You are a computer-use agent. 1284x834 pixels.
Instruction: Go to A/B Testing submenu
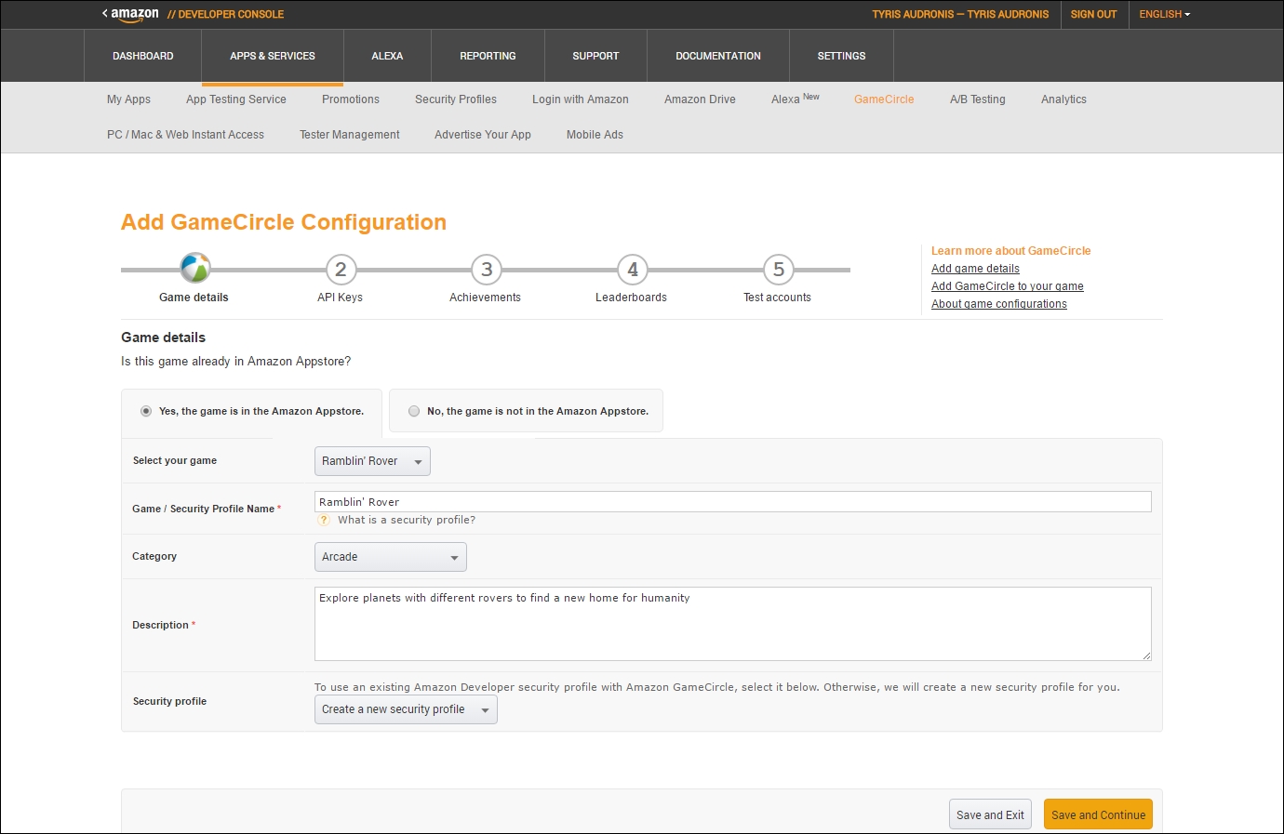[x=978, y=99]
